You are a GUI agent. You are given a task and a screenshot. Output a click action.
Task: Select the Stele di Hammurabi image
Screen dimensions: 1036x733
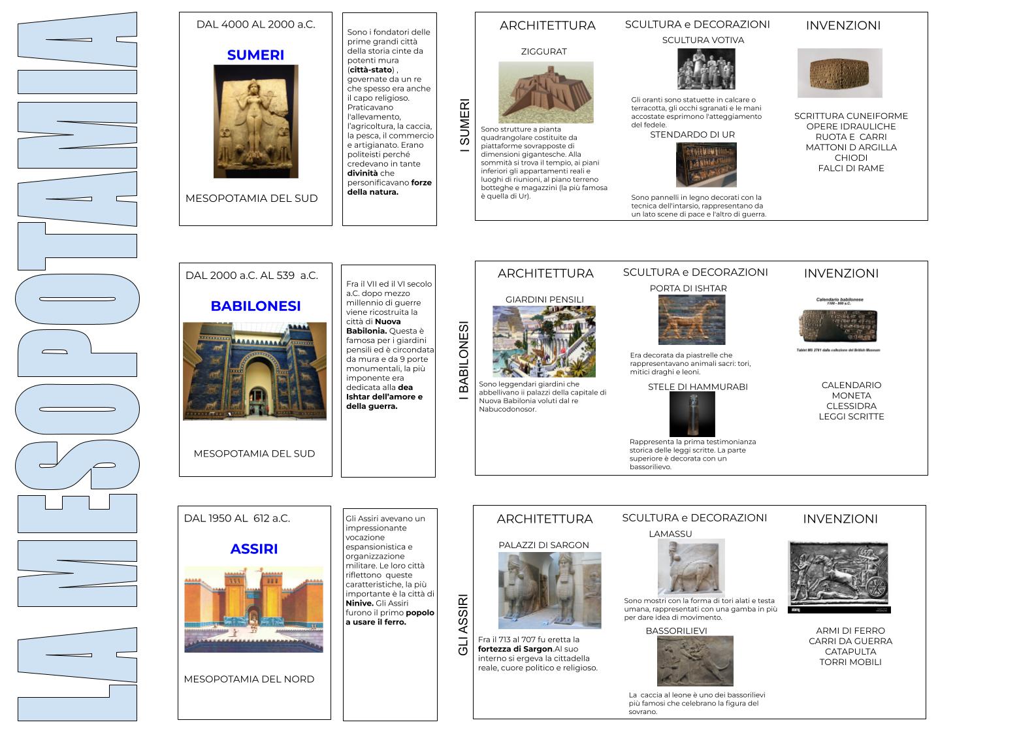click(692, 414)
